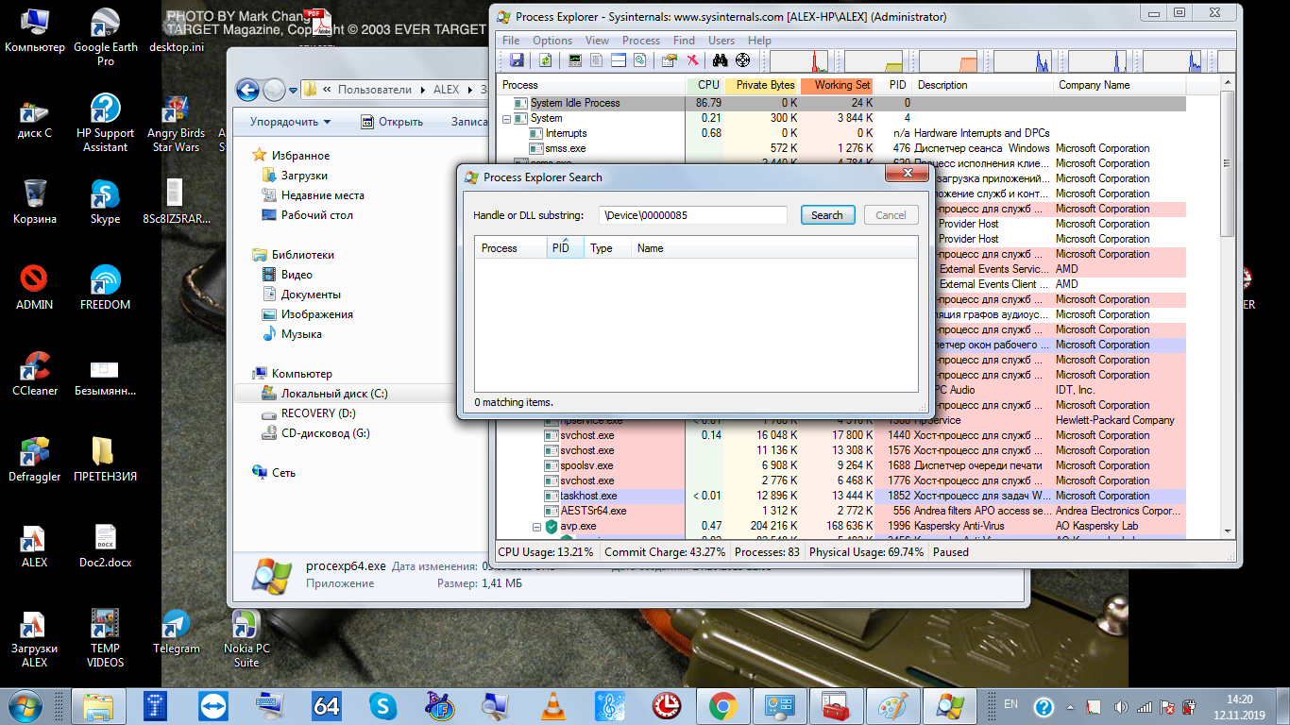Click the Save icon in Process Explorer toolbar
The width and height of the screenshot is (1290, 725).
click(517, 60)
